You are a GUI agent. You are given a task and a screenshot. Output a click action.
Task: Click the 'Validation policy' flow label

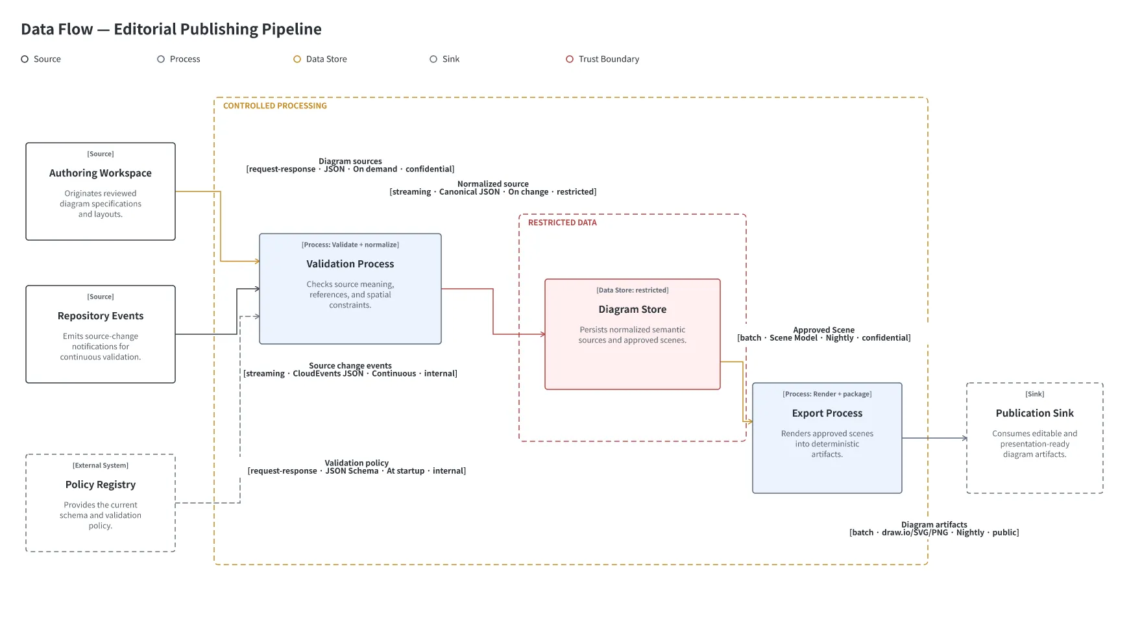click(x=357, y=463)
